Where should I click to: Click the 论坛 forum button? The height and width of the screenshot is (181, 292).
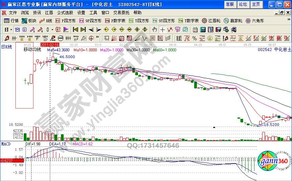(x=243, y=4)
